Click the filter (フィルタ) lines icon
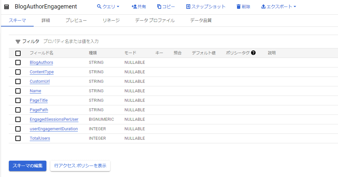This screenshot has height=177, width=338. pyautogui.click(x=18, y=42)
